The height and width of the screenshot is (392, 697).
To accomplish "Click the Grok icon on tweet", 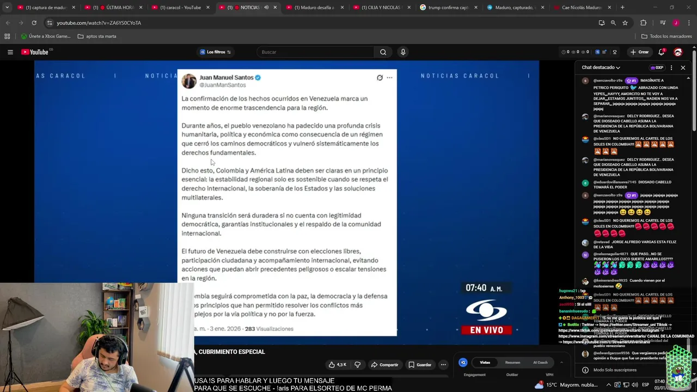I will (x=380, y=78).
